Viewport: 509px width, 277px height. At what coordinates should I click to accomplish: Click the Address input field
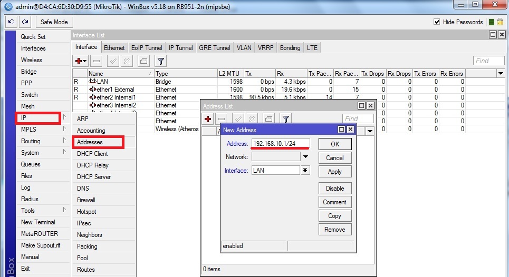281,144
